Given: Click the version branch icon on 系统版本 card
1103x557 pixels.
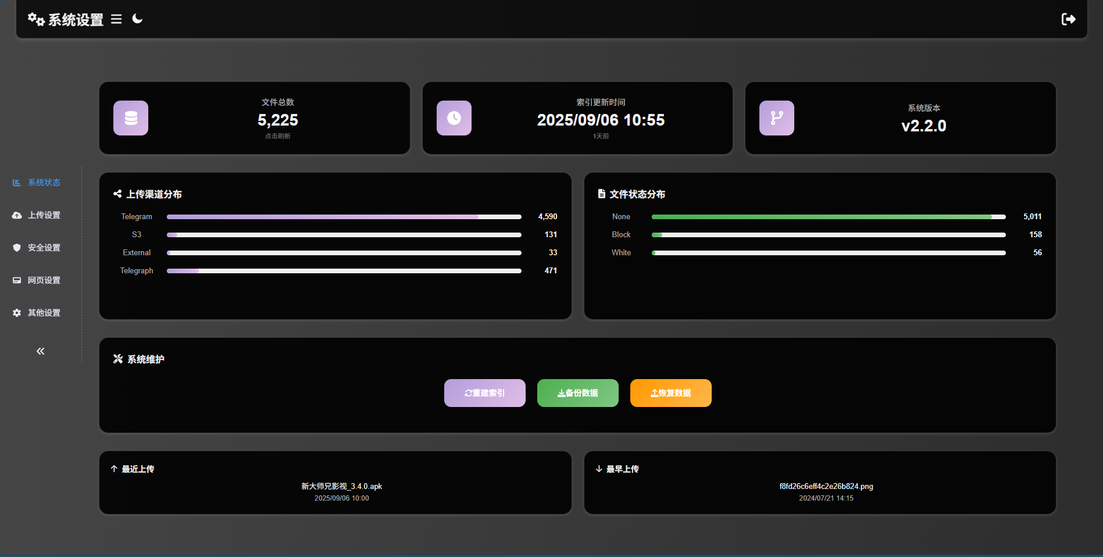Looking at the screenshot, I should (x=776, y=118).
